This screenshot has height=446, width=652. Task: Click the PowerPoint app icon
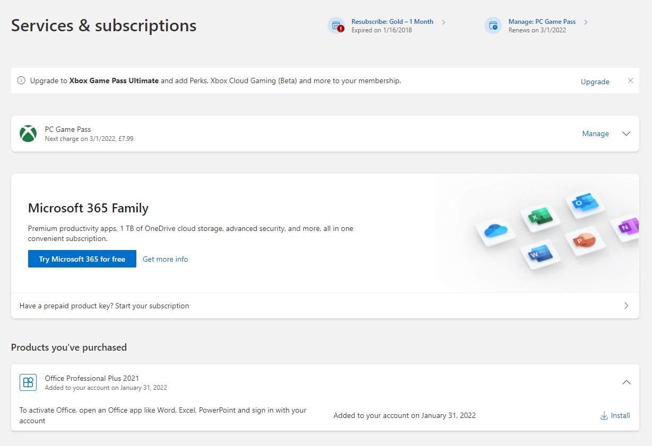(x=584, y=241)
